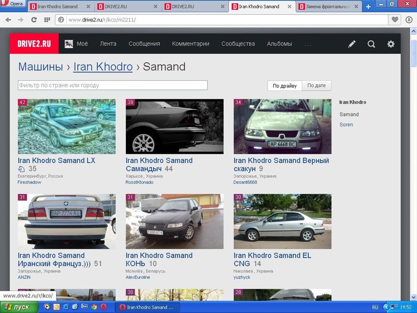Switch to the Замена фронтальных tab
Screen dimensions: 417x313
pyautogui.click(x=328, y=7)
